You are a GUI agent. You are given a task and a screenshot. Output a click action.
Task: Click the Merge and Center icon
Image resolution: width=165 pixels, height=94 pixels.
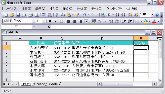pyautogui.click(x=86, y=21)
